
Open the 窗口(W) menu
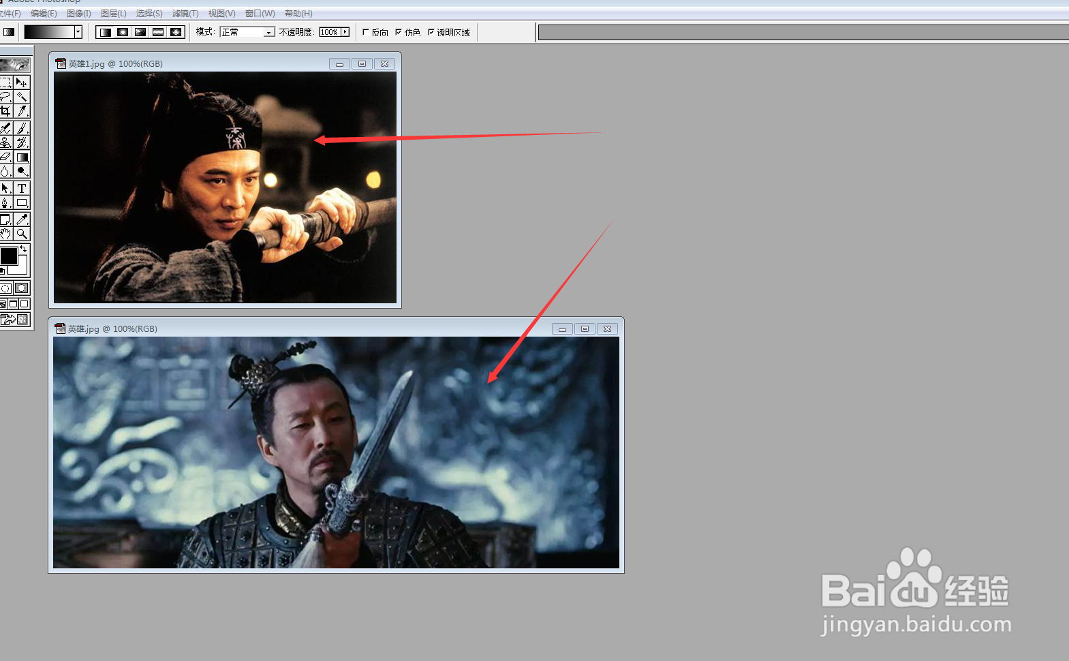coord(260,14)
